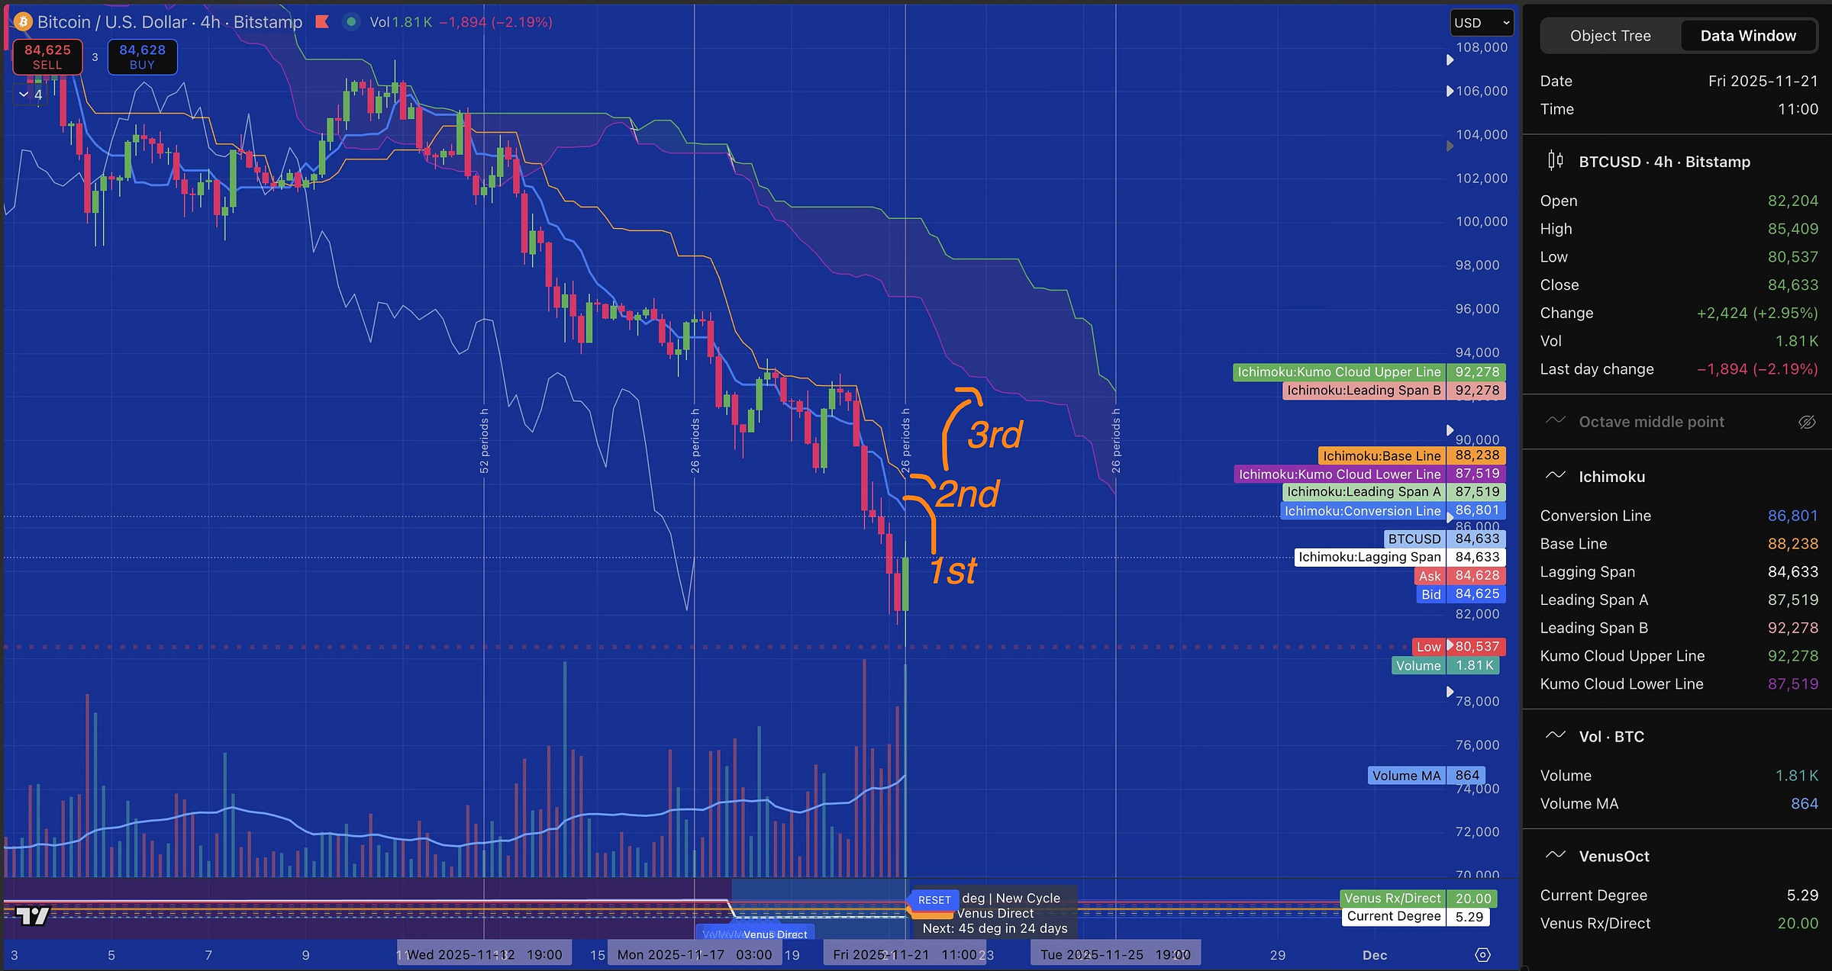
Task: Click the Vol · BTC indicator icon
Action: click(x=1555, y=735)
